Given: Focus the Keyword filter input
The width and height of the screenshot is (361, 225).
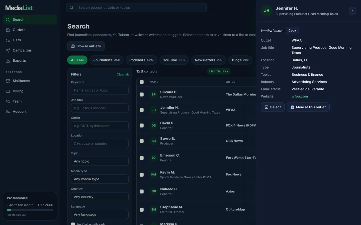Looking at the screenshot, I should (x=100, y=90).
